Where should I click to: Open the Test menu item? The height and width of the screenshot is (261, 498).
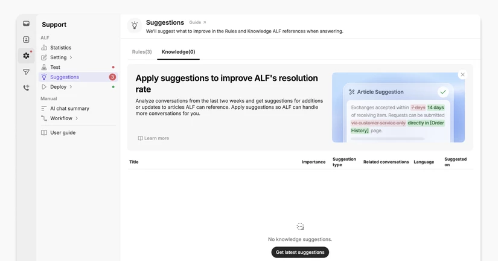(78, 67)
